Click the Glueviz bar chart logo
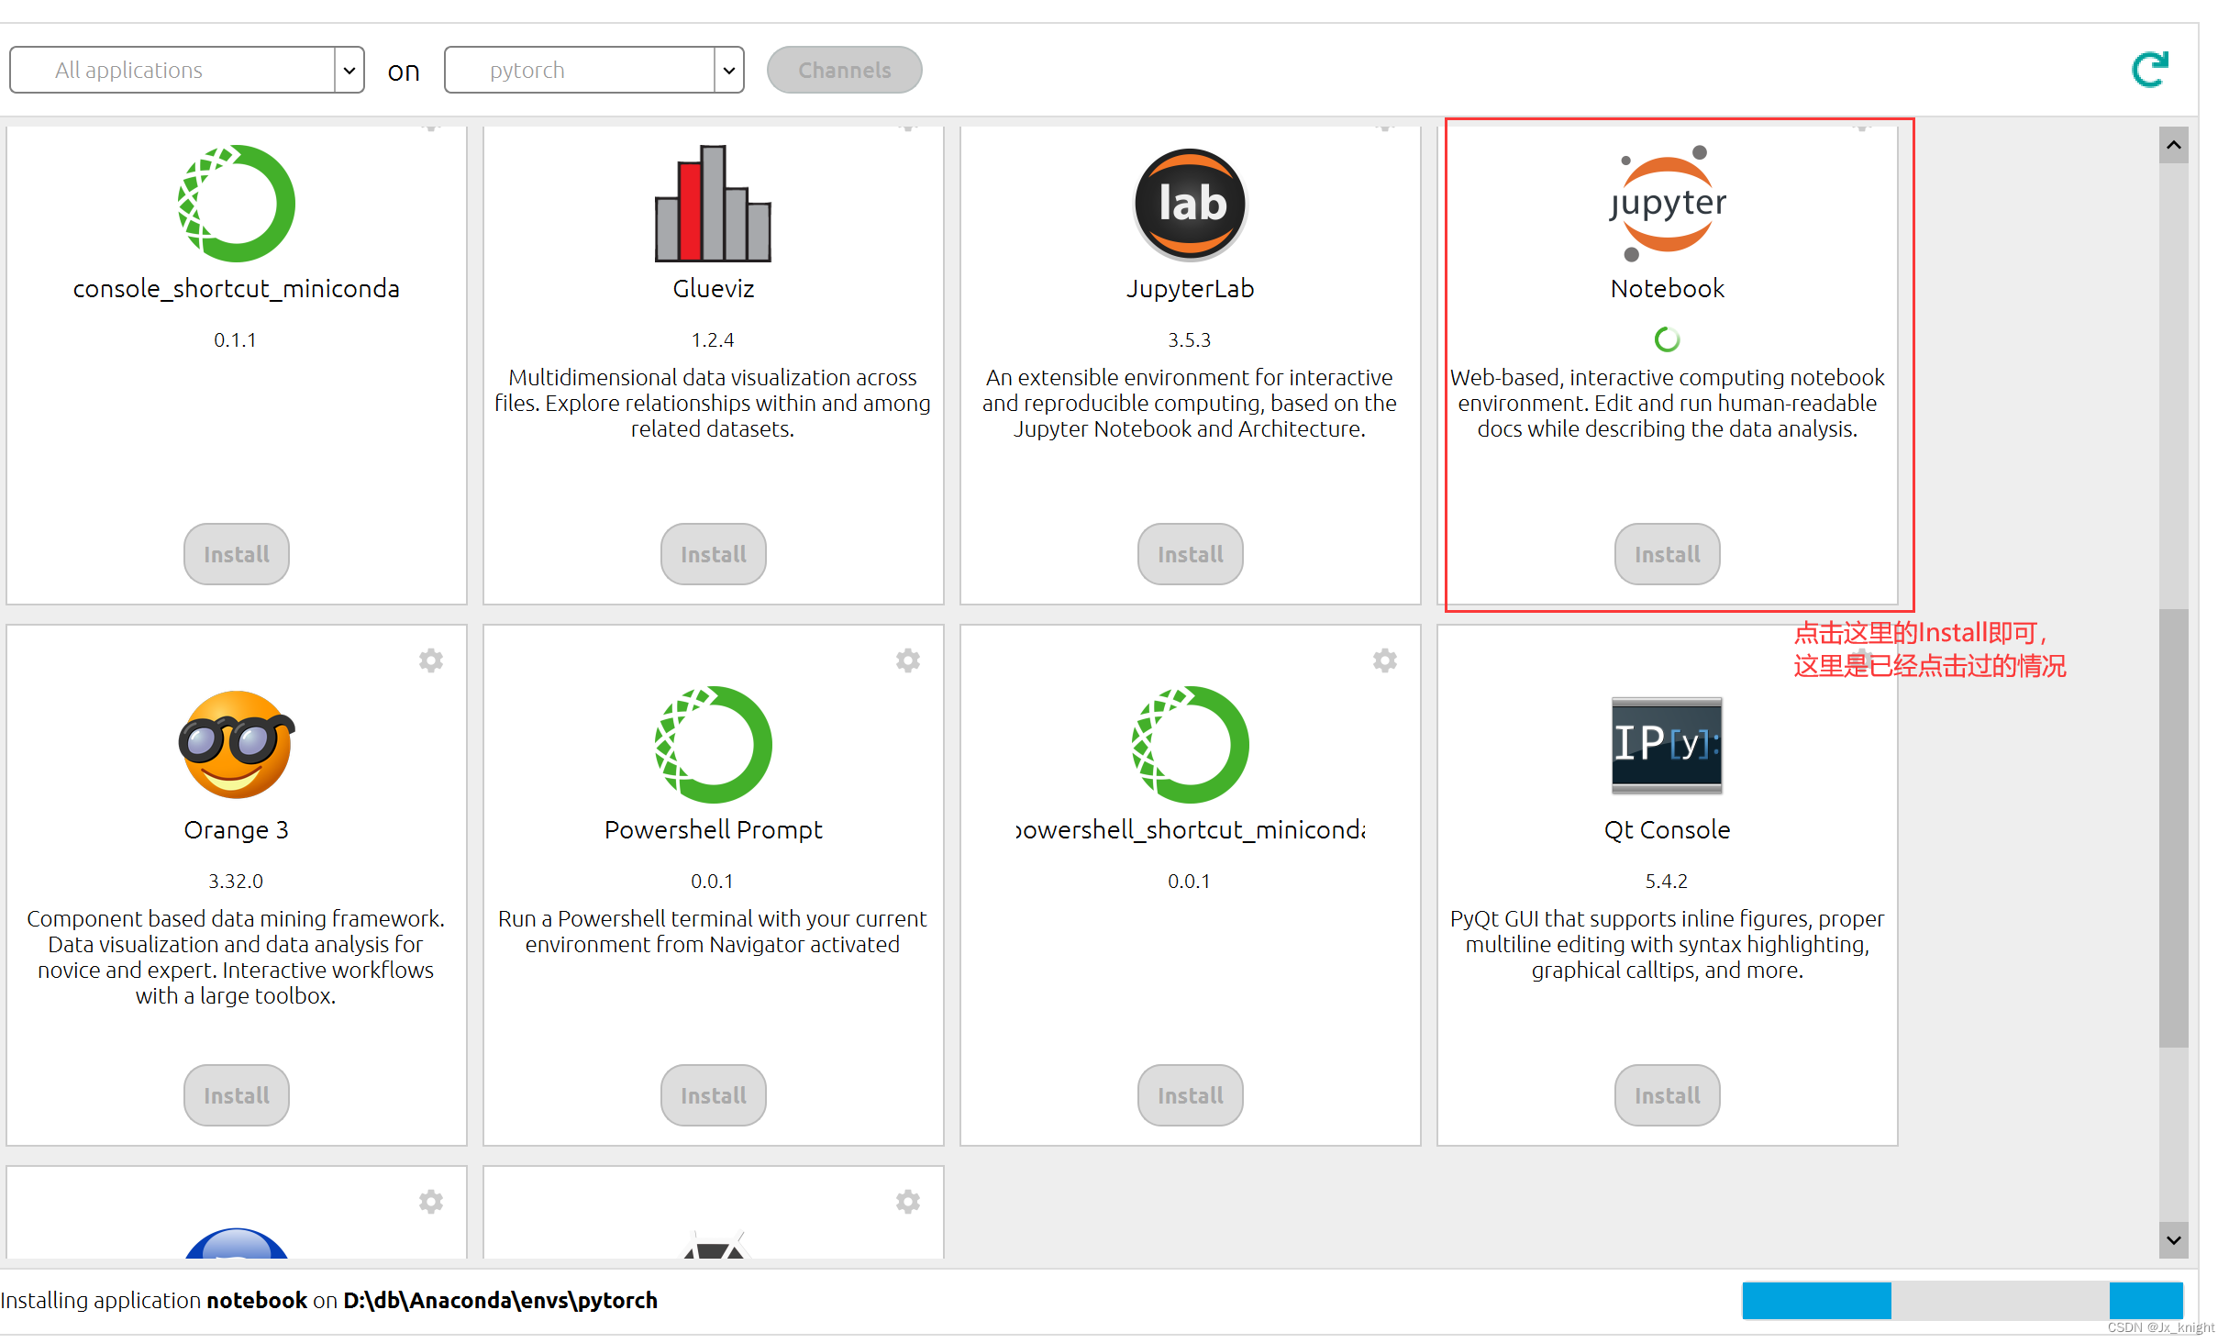2229x1343 pixels. (713, 204)
